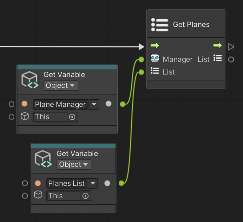Click the Planes List name text field
This screenshot has width=243, height=222.
(x=66, y=183)
